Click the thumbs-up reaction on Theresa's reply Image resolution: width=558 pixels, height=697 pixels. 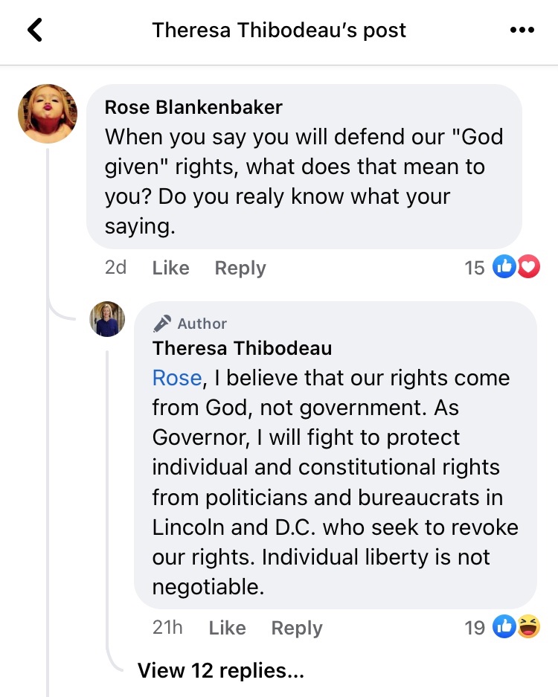505,628
